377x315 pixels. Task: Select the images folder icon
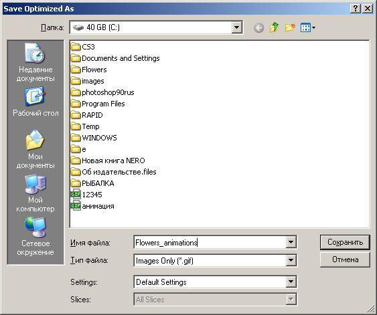pyautogui.click(x=76, y=81)
